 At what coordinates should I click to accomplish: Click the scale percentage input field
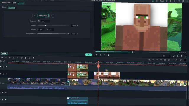[74, 26]
